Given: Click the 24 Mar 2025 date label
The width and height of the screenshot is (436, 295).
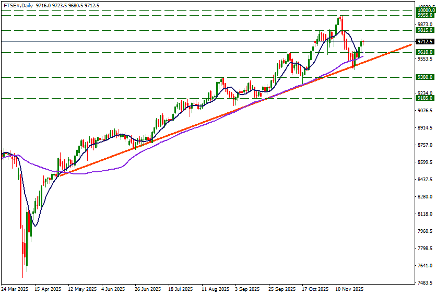Looking at the screenshot, I should point(16,289).
